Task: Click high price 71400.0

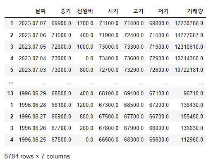Action: coord(134,23)
